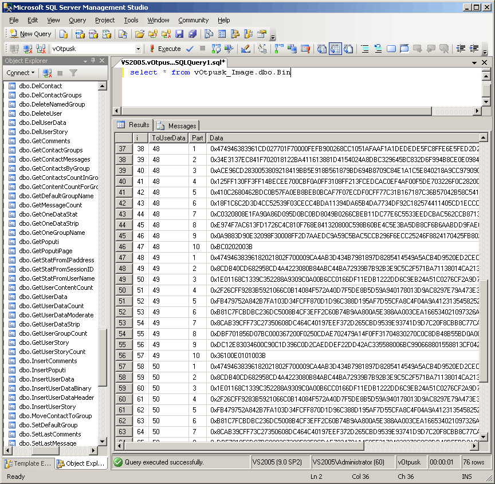Image resolution: width=495 pixels, height=484 pixels.
Task: Click the Data cell 0xBC0202003B
Action: (x=343, y=247)
